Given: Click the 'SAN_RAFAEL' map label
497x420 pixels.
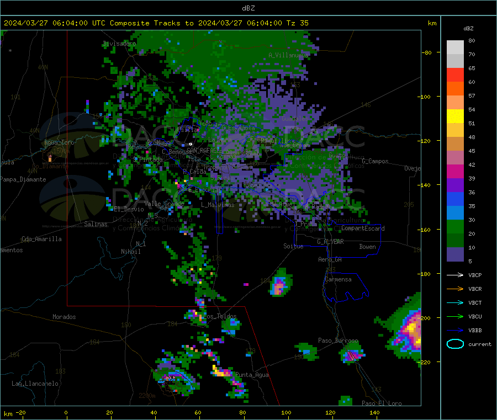Looking at the screenshot, I should [x=203, y=151].
